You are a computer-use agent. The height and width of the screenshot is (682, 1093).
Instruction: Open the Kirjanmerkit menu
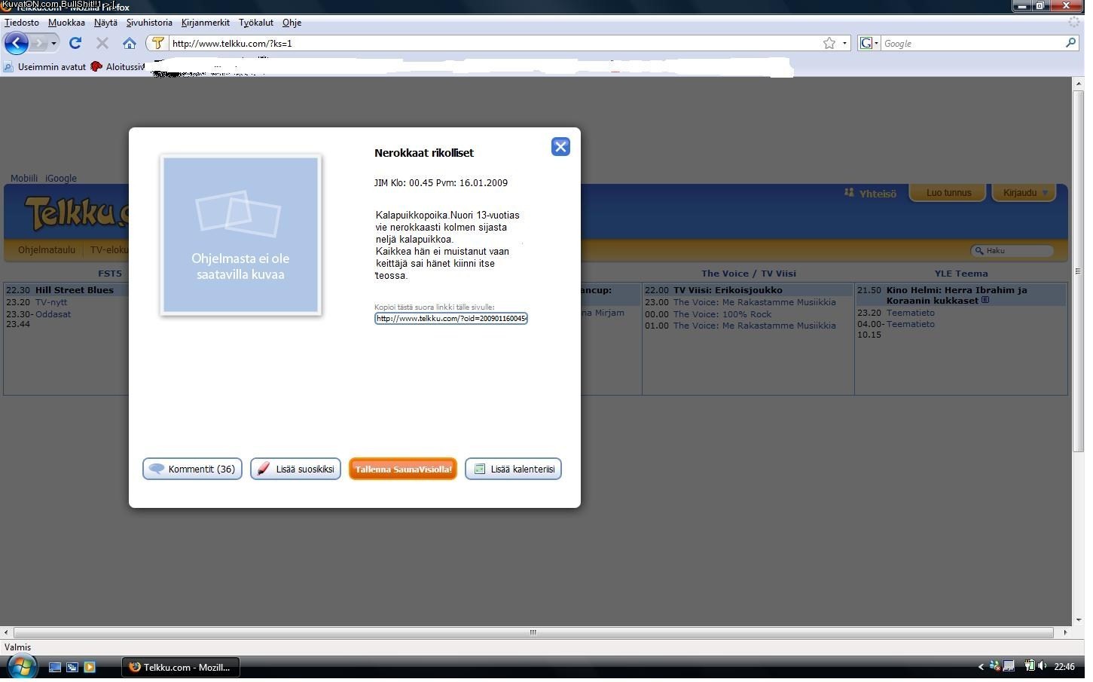(x=206, y=23)
